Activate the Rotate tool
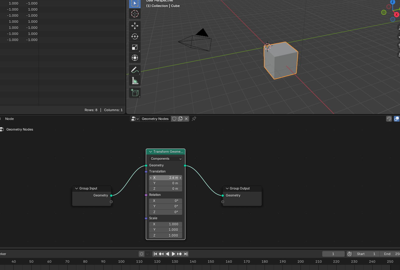Image resolution: width=400 pixels, height=270 pixels. 135,36
